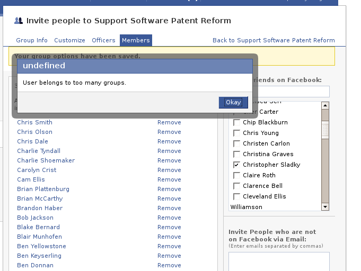
Task: Open Chris Olson's profile link
Action: coord(35,132)
